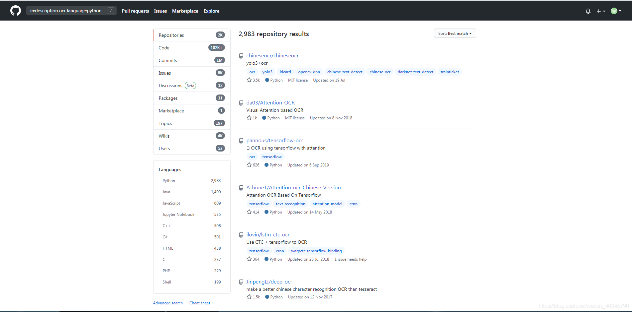Open Pull requests in top navigation

click(x=135, y=11)
